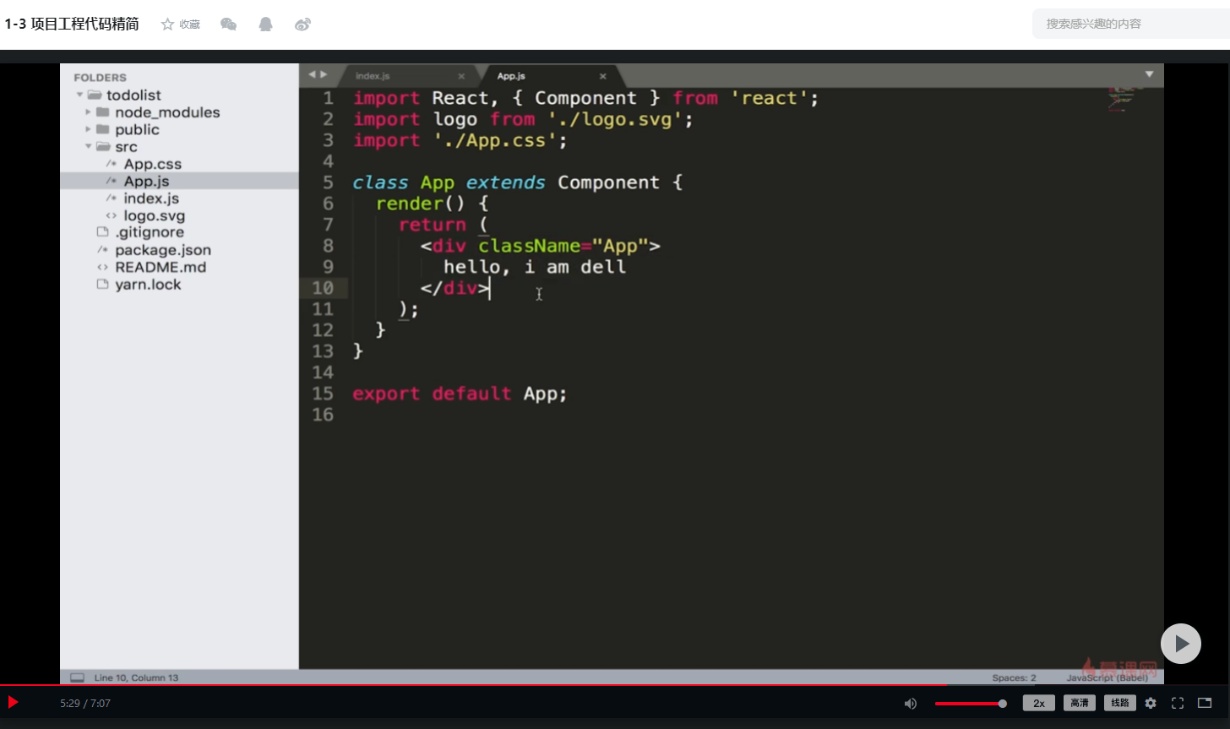The height and width of the screenshot is (729, 1230).
Task: Open the tab list dropdown arrow
Action: click(1149, 74)
